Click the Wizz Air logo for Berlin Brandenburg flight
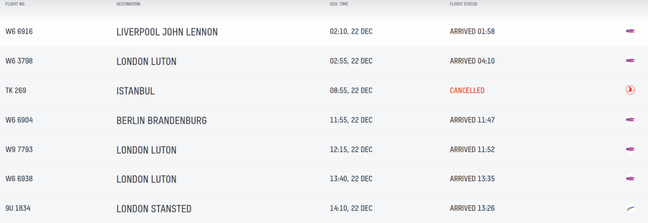The height and width of the screenshot is (223, 648). click(x=630, y=120)
